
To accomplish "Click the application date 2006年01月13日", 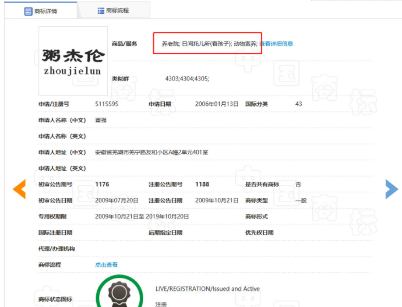I will [x=217, y=104].
